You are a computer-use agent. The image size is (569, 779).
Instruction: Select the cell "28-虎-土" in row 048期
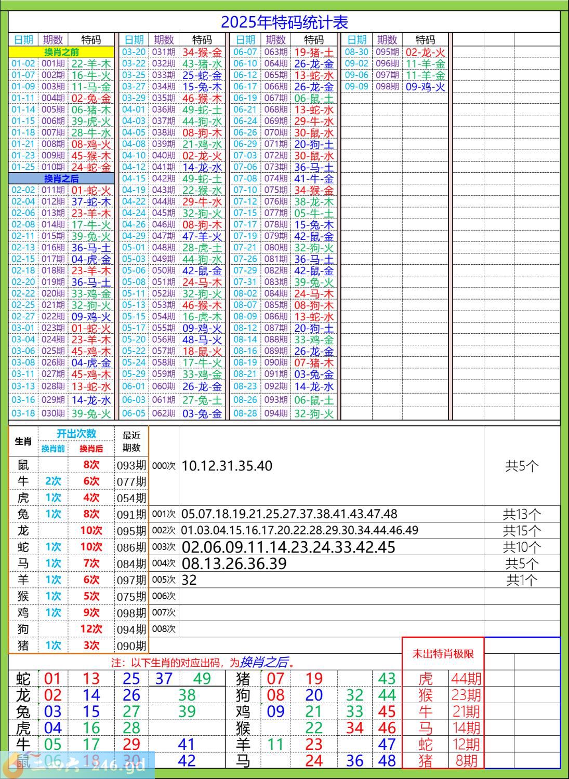pos(202,247)
